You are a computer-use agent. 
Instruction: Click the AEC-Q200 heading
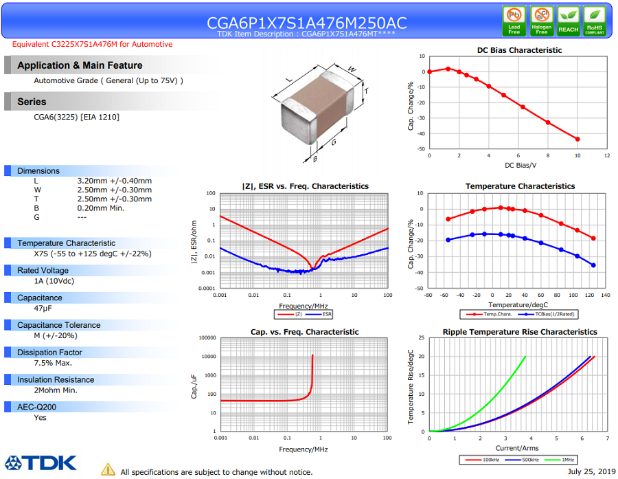pos(36,407)
